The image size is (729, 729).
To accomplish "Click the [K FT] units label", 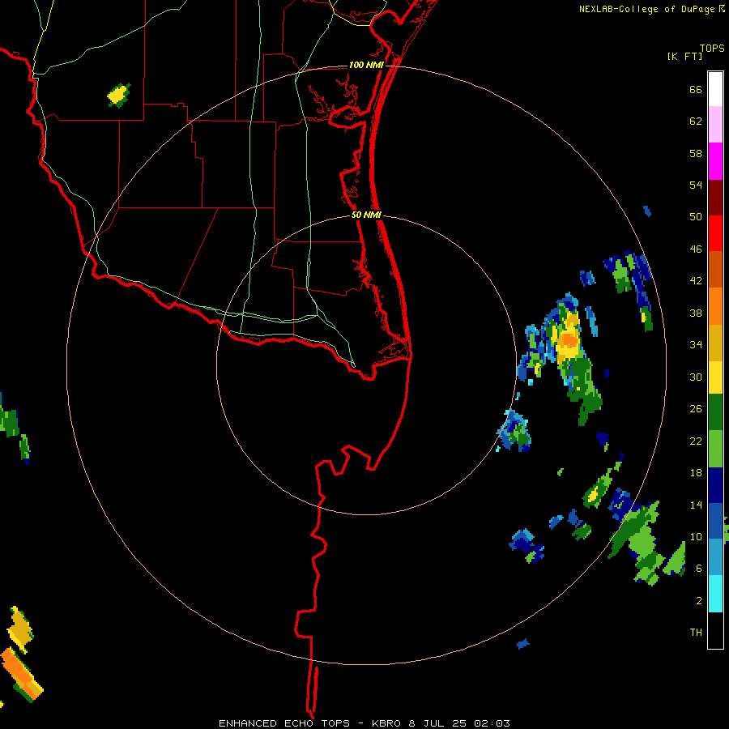I will tap(684, 56).
